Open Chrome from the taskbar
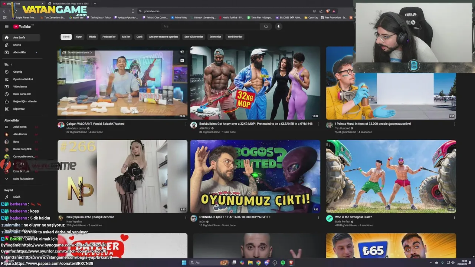475x267 pixels. tap(258, 263)
